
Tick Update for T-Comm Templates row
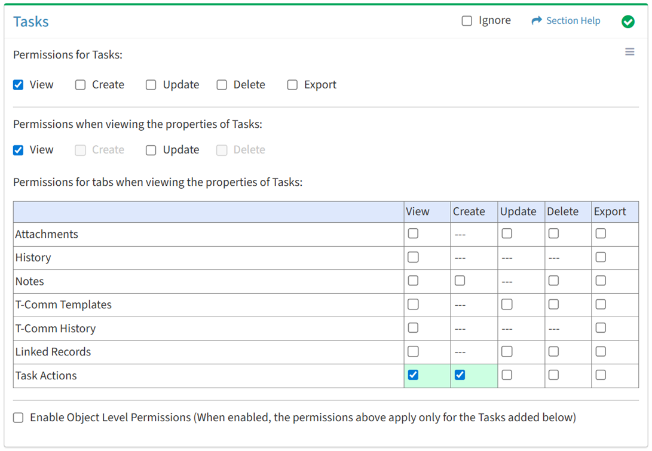point(507,305)
